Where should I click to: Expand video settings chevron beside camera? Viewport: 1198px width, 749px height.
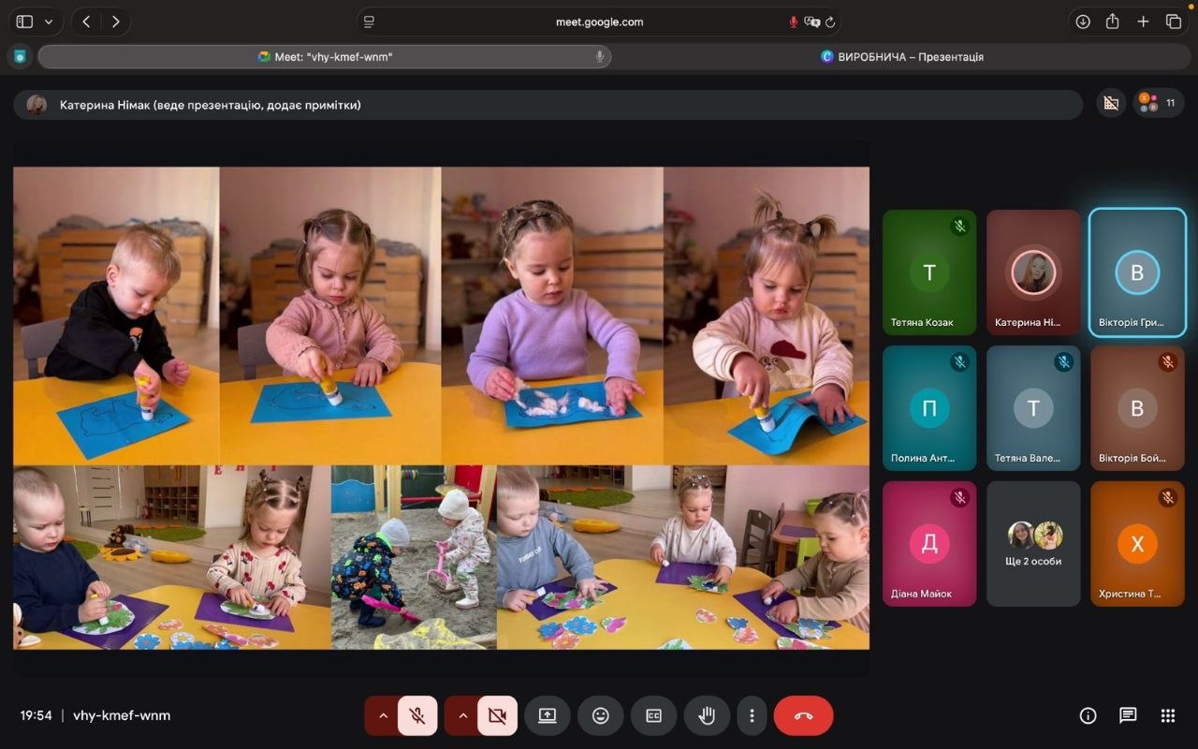point(462,715)
